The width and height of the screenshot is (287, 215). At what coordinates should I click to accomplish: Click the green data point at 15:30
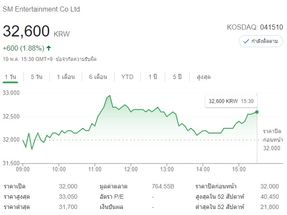[257, 112]
